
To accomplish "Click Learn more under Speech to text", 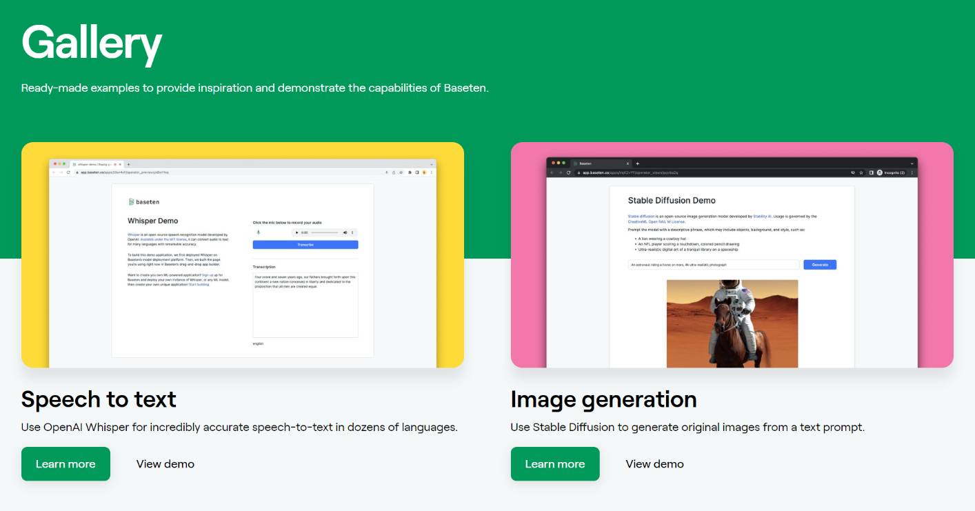I will coord(66,464).
